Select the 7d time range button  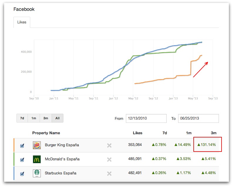22,118
